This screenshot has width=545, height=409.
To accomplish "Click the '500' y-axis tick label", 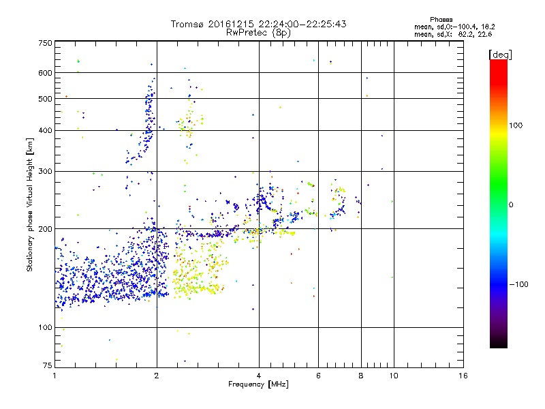I will (x=45, y=99).
